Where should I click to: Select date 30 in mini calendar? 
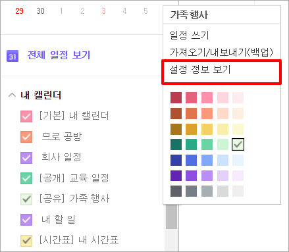[x=40, y=11]
